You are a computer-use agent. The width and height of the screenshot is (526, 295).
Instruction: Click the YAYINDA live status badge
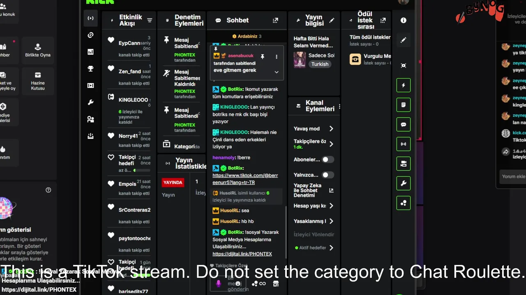[173, 182]
